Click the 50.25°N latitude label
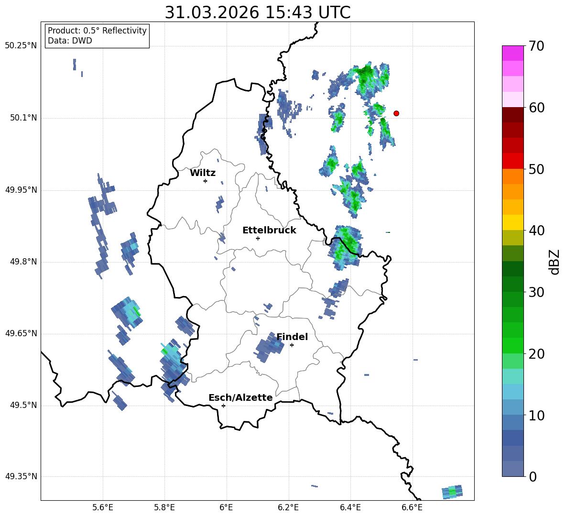Screen dimensions: 566x517 pos(21,46)
